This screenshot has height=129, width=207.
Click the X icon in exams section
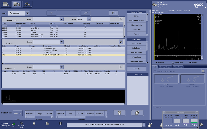(121, 19)
